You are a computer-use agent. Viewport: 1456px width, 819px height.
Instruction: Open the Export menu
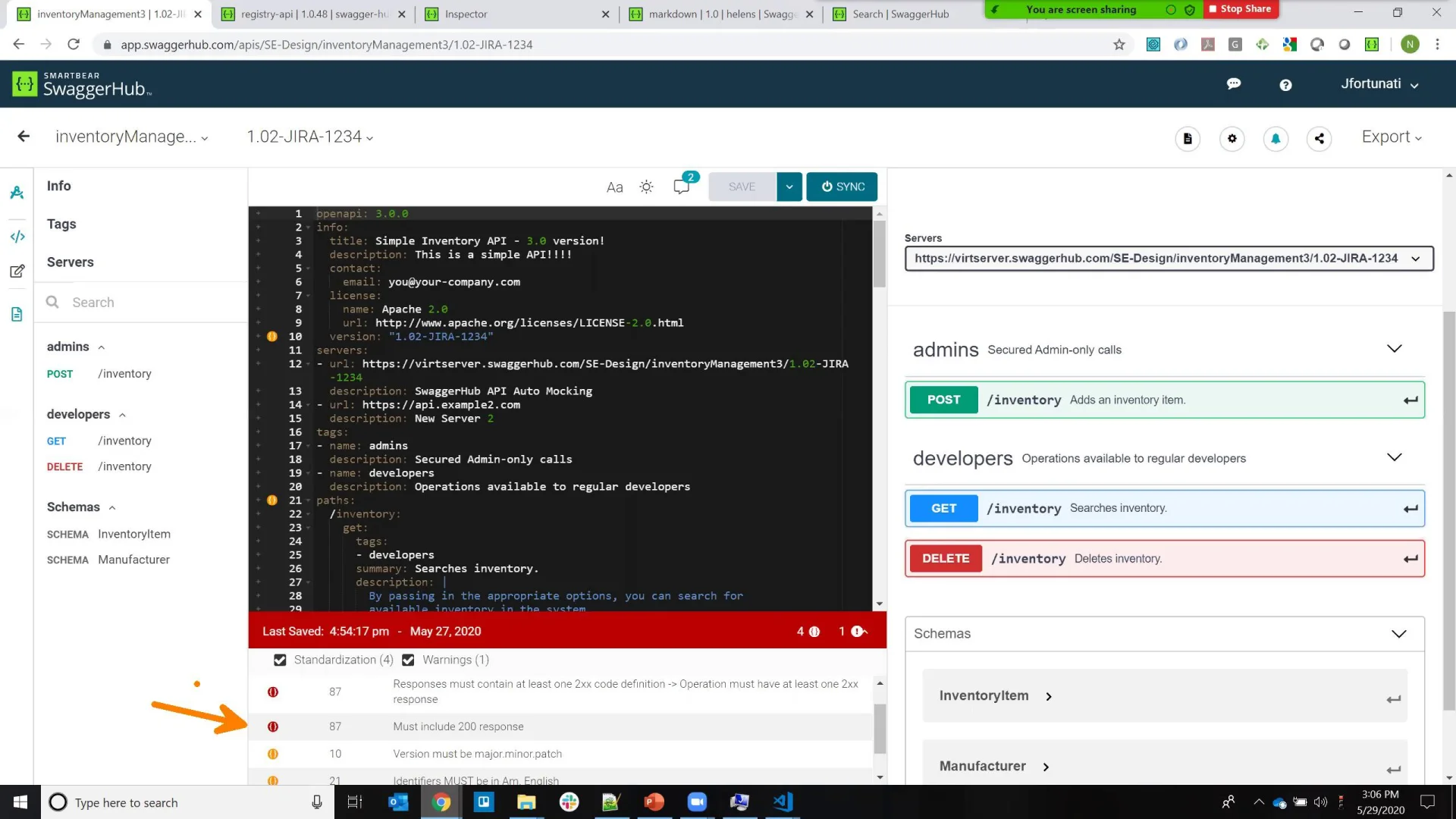[x=1391, y=136]
